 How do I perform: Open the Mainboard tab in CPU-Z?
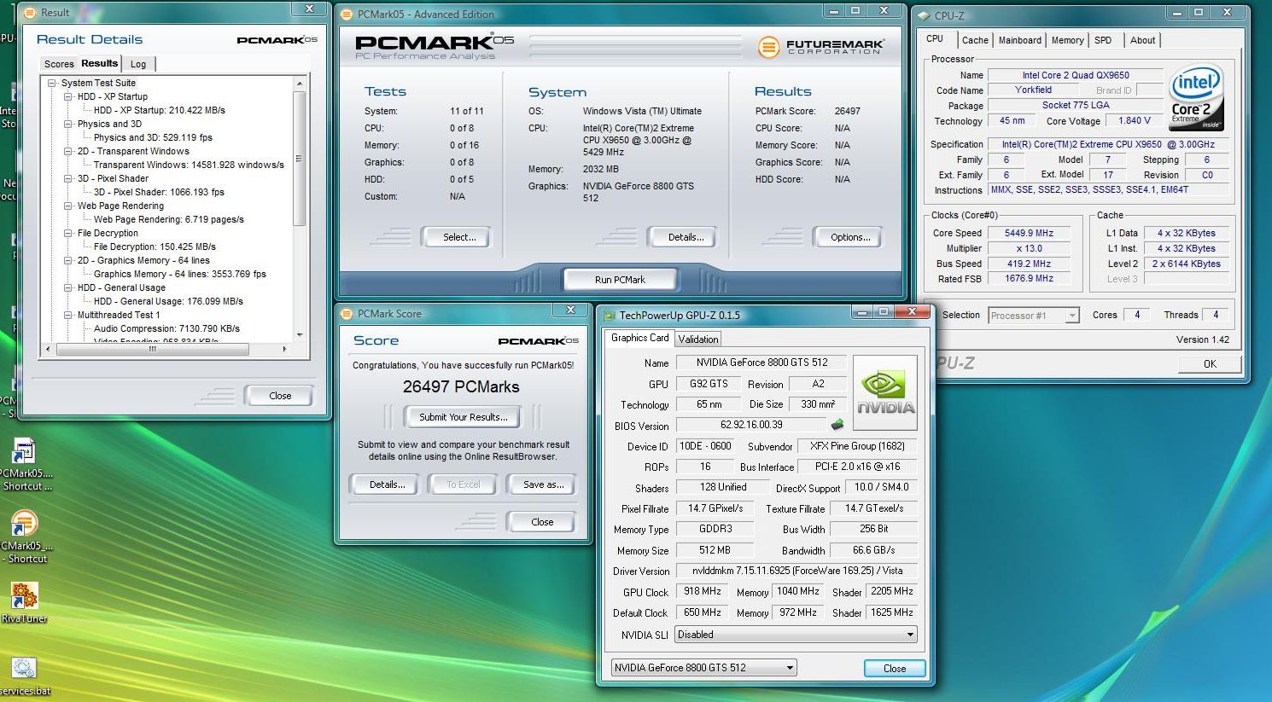[x=1020, y=40]
